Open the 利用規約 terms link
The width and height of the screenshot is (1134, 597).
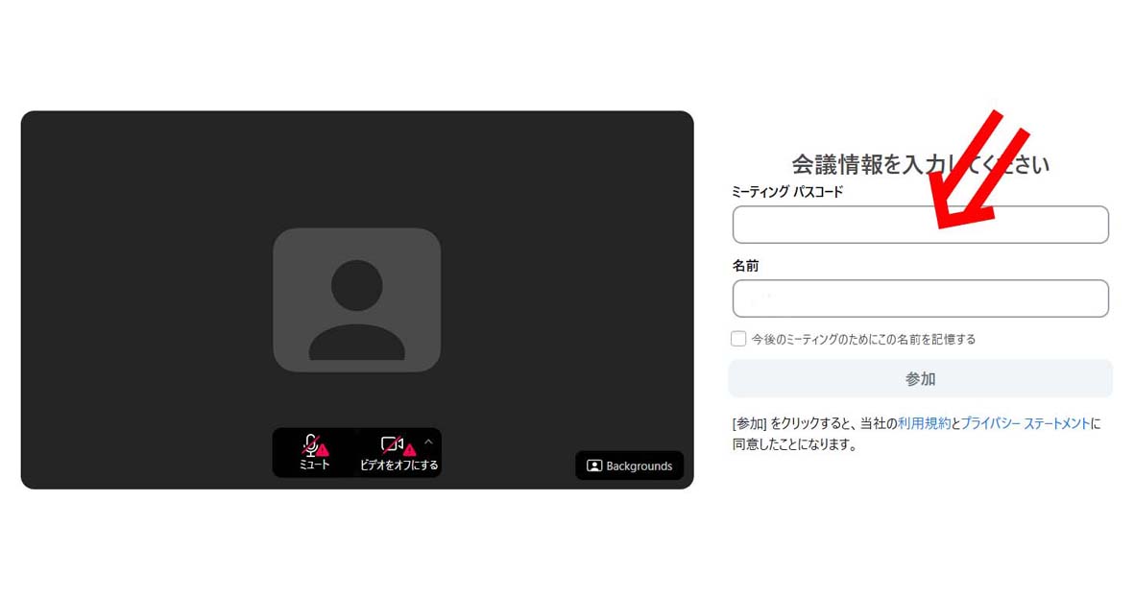(x=924, y=423)
